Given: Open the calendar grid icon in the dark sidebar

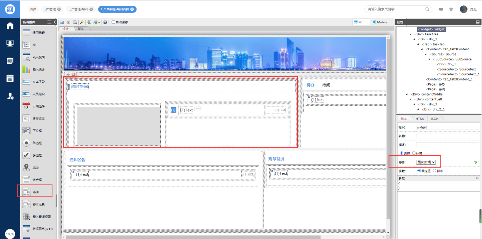Looking at the screenshot, I should pyautogui.click(x=10, y=78).
